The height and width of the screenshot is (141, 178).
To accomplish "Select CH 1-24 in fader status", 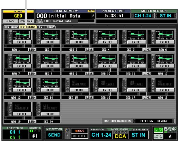I will [x=101, y=135].
